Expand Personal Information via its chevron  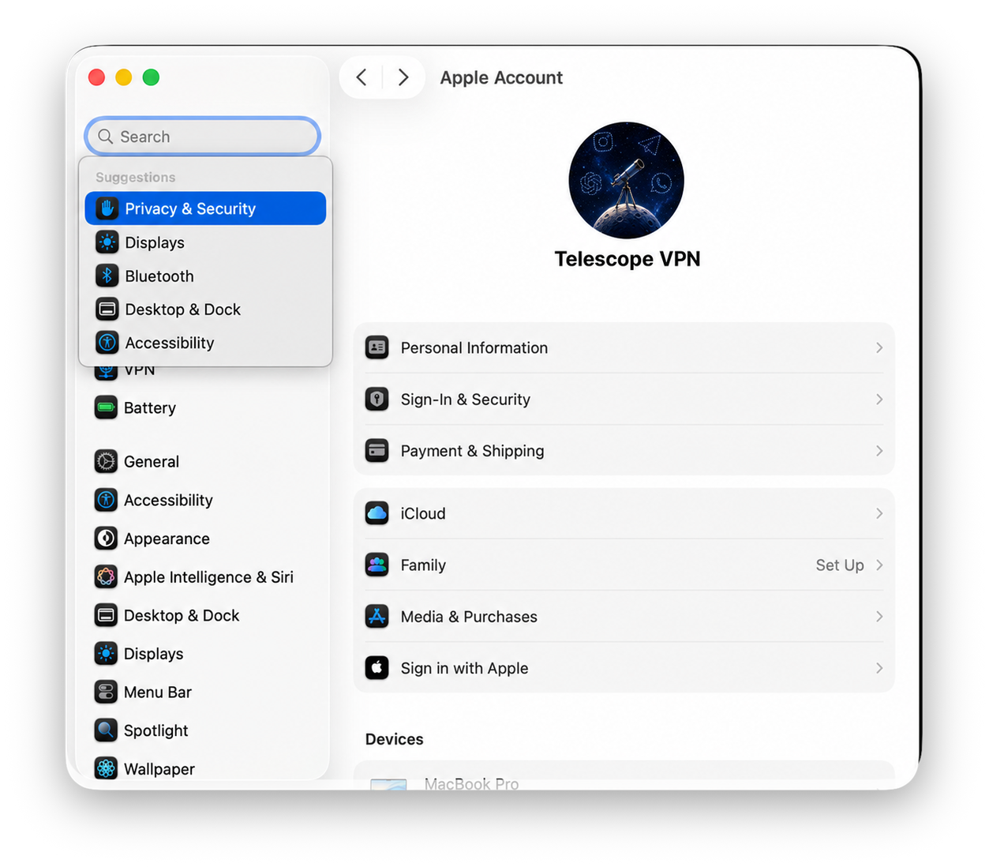pos(879,347)
